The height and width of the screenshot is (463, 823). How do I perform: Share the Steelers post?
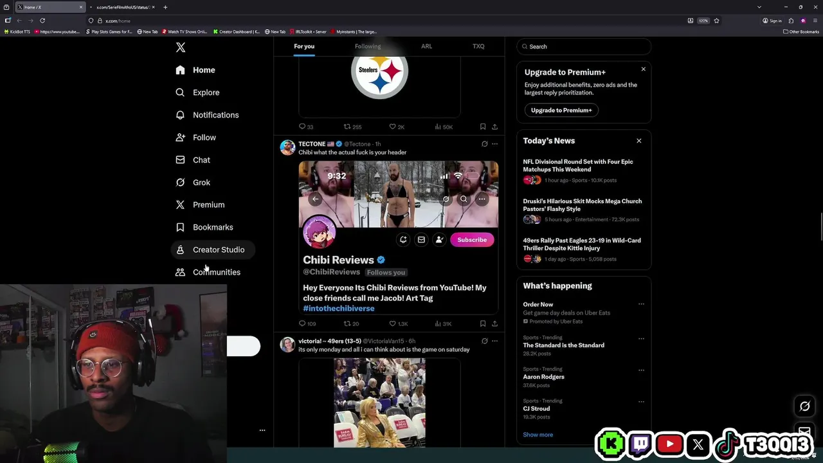click(x=494, y=127)
